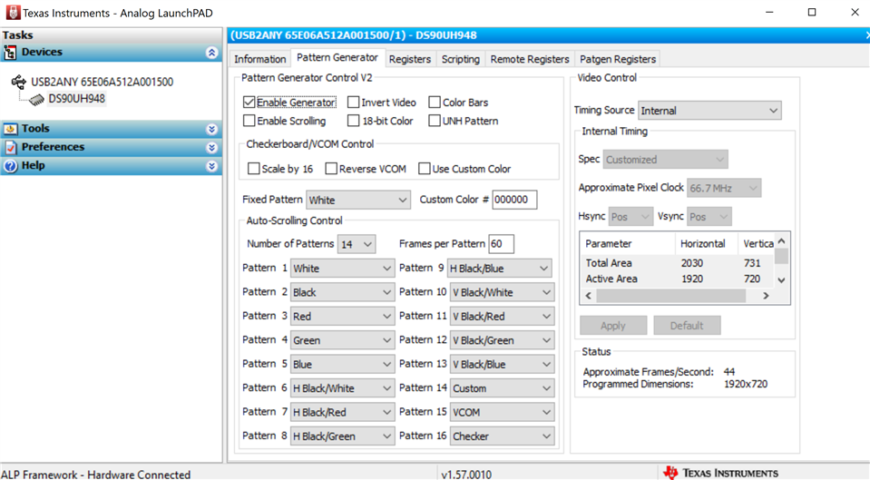Click the Help question mark icon

(10, 165)
